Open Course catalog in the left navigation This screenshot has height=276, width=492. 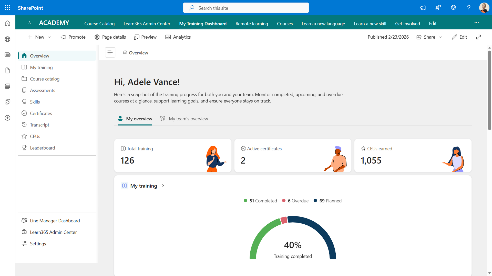tap(57, 79)
